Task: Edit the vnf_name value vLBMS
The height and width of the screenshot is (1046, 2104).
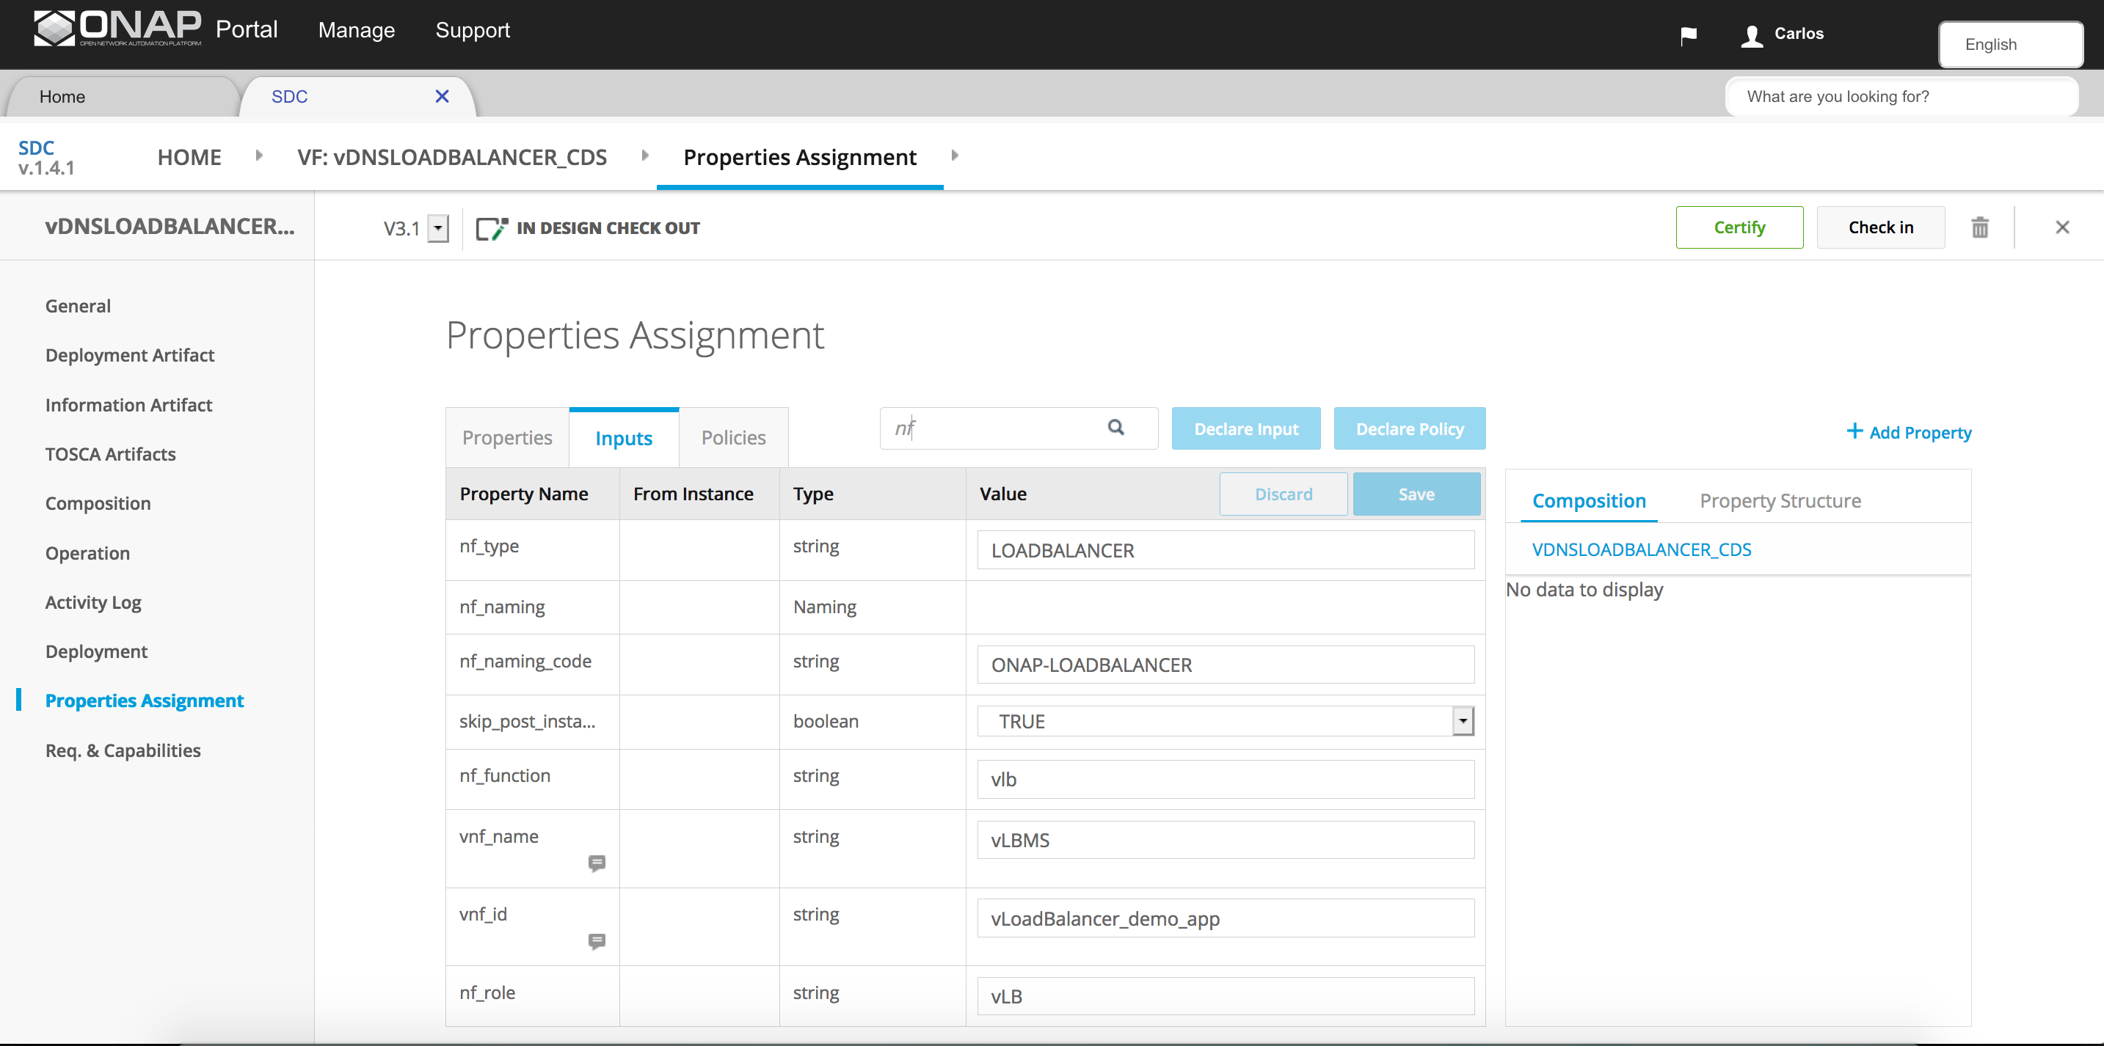Action: click(1225, 840)
